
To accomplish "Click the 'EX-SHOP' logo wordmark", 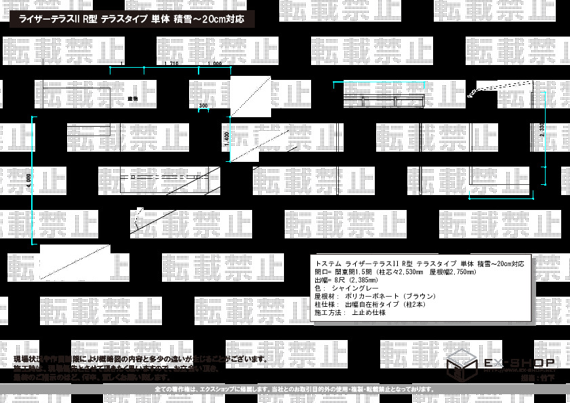I will pyautogui.click(x=519, y=362).
